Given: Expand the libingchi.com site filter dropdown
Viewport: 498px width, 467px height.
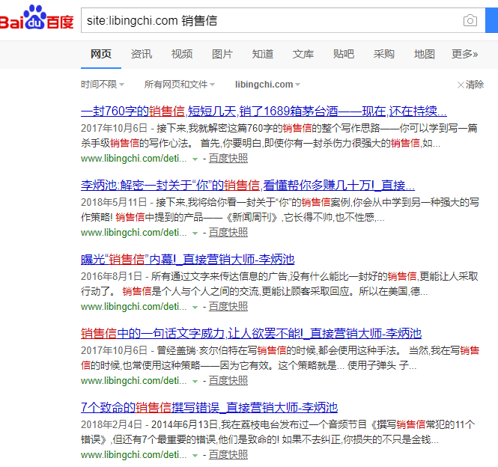Looking at the screenshot, I should pos(267,85).
